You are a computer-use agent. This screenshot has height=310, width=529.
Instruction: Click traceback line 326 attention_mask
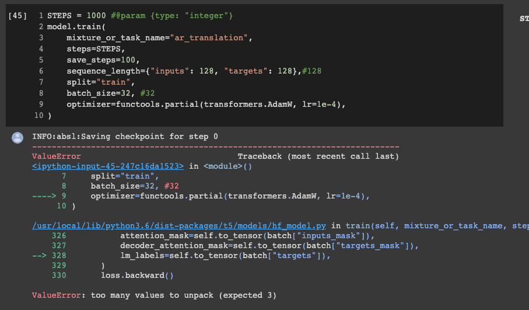coord(247,236)
